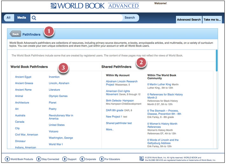Open the City pathfinder
Screen dimensions: 226x166
tap(17, 128)
